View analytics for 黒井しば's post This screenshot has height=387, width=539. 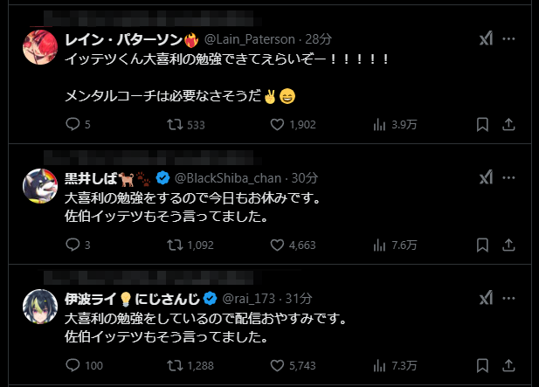380,245
